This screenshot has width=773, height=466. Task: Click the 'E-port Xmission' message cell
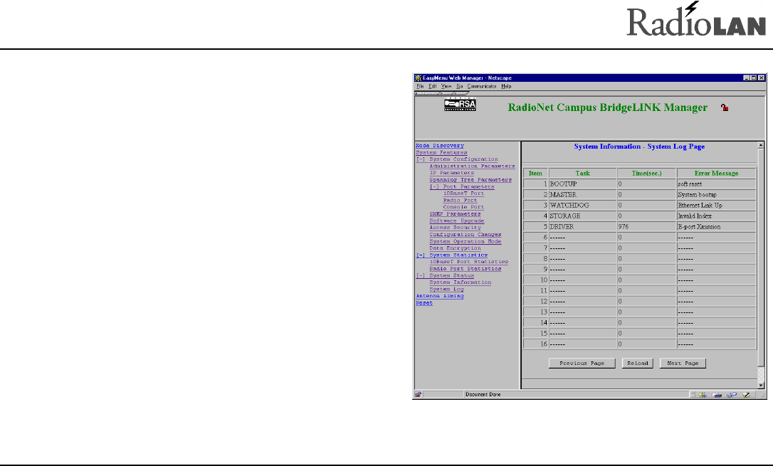[x=716, y=227]
